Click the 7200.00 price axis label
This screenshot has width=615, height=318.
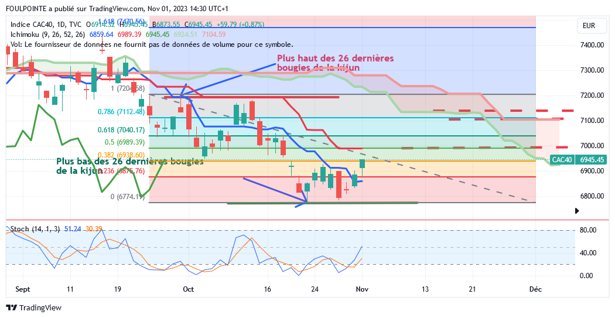pyautogui.click(x=592, y=95)
